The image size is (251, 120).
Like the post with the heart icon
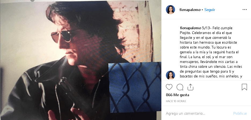169,87
